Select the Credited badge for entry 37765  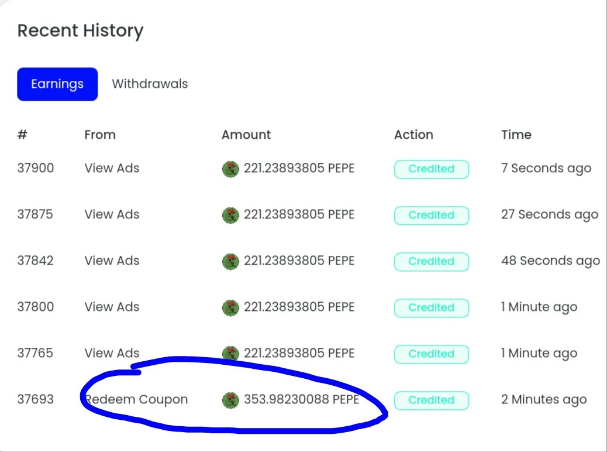431,354
